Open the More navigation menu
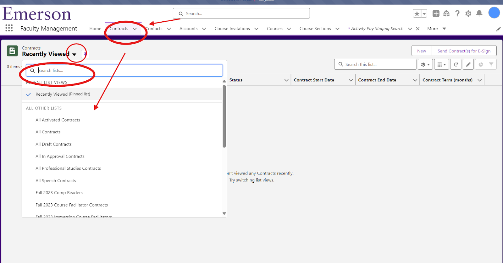The image size is (503, 263). pyautogui.click(x=437, y=29)
